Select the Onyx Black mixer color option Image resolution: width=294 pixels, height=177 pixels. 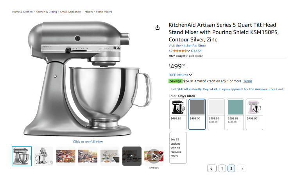178,114
